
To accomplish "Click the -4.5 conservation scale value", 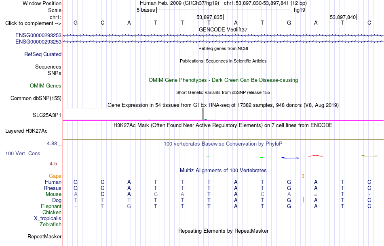I will coord(53,164).
